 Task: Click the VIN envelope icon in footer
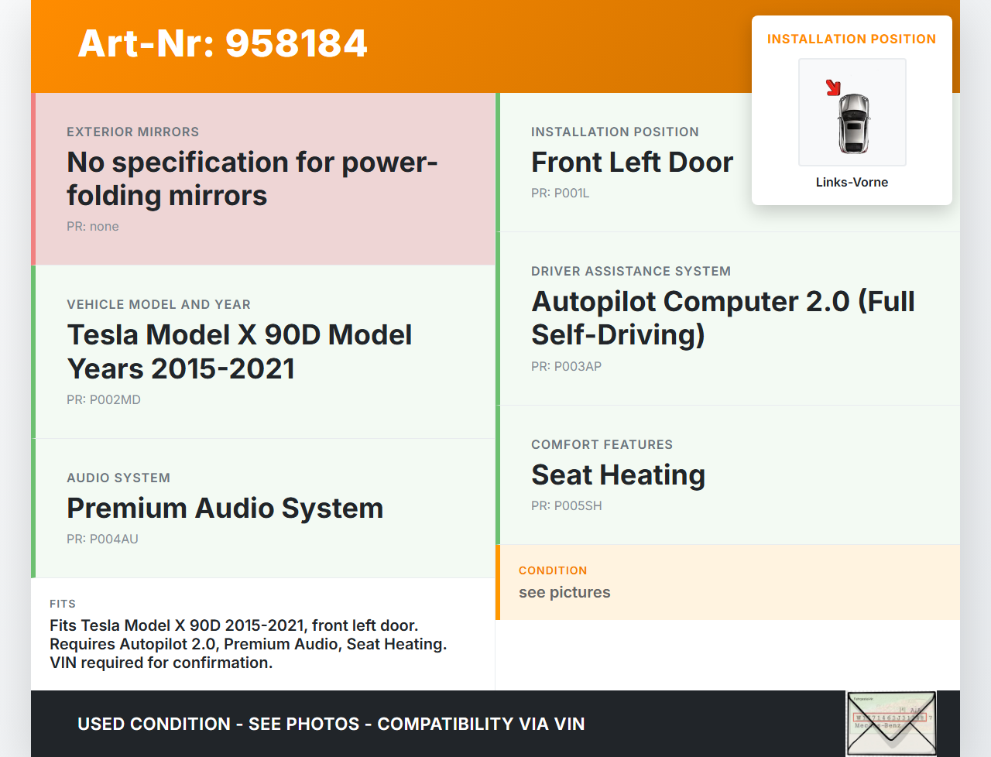click(x=891, y=723)
